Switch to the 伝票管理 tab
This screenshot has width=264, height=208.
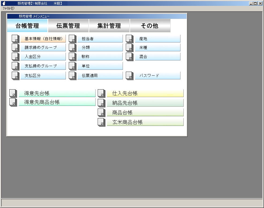[x=68, y=26]
